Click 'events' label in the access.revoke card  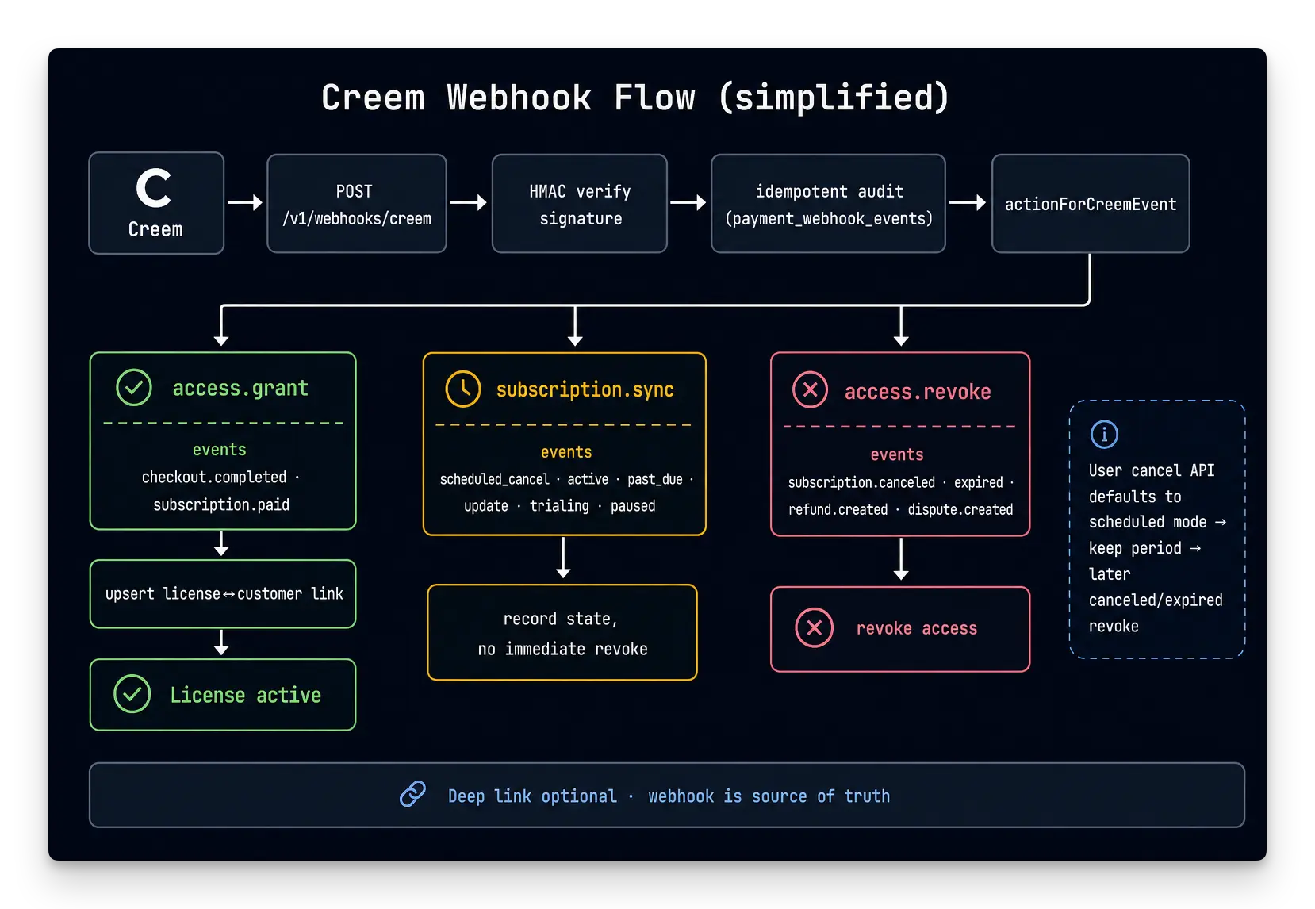tap(897, 454)
